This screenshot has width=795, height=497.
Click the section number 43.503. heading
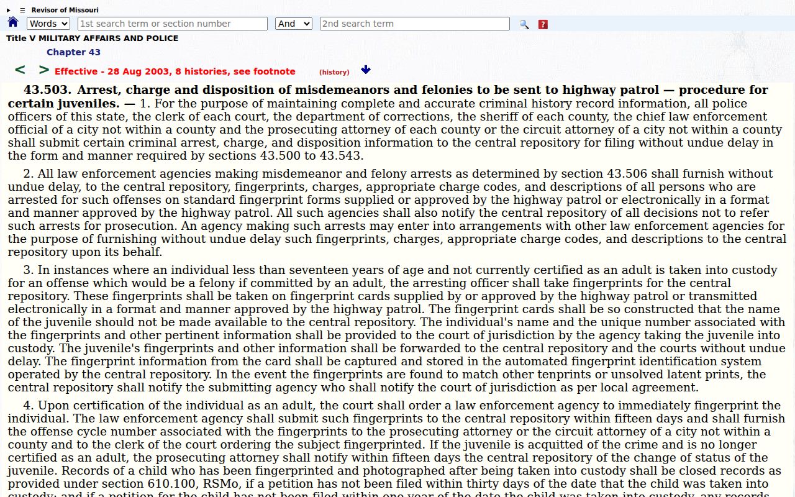(48, 90)
